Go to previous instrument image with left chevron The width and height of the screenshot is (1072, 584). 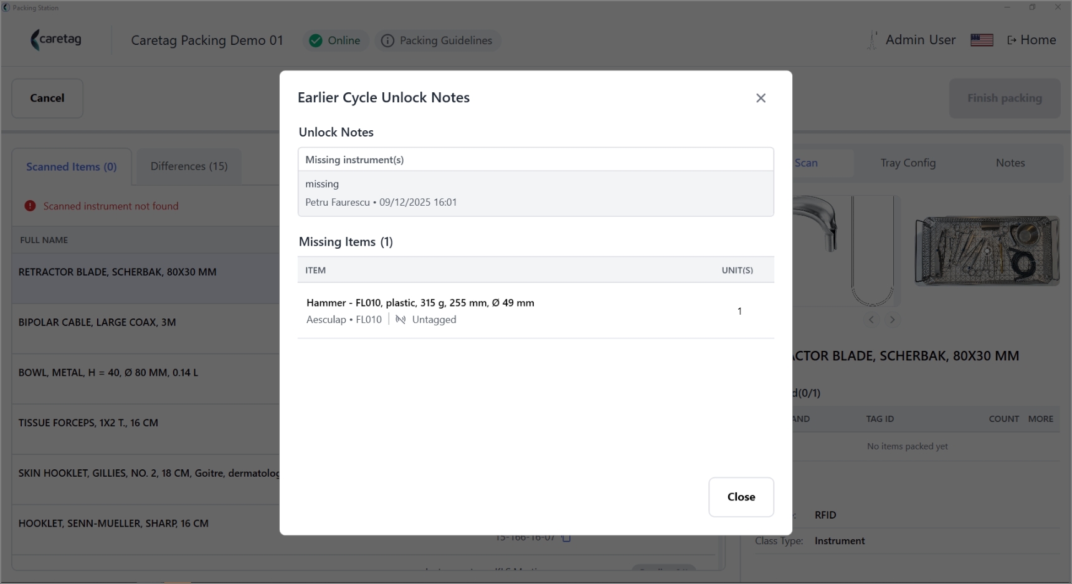click(x=871, y=320)
